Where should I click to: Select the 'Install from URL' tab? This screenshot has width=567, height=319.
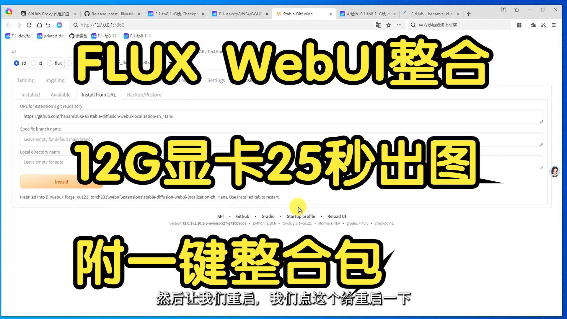tap(99, 95)
